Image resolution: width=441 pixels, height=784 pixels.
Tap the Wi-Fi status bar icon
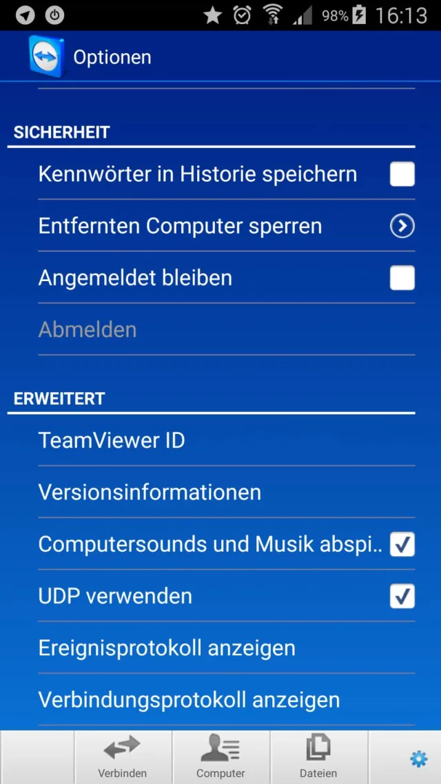tap(273, 14)
